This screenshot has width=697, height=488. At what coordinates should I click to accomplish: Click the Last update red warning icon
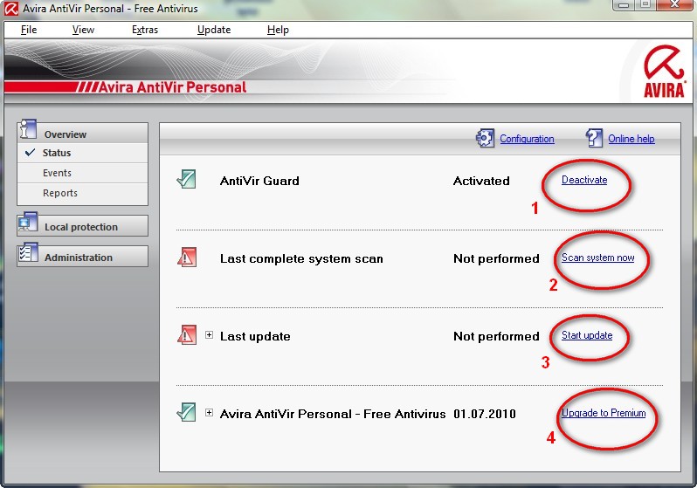(187, 335)
